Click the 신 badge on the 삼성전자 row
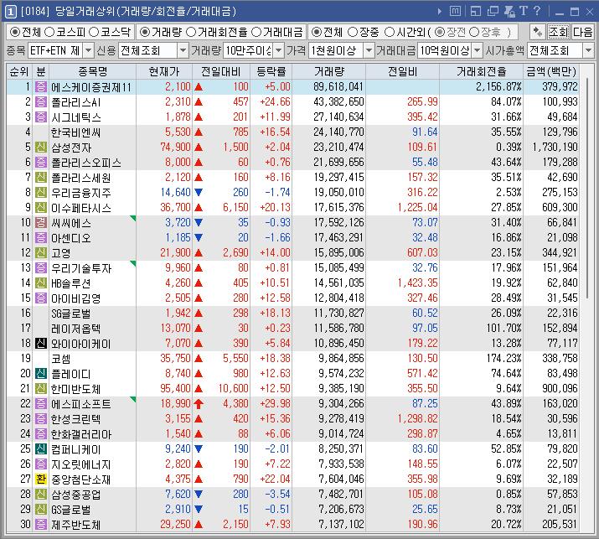 click(41, 147)
